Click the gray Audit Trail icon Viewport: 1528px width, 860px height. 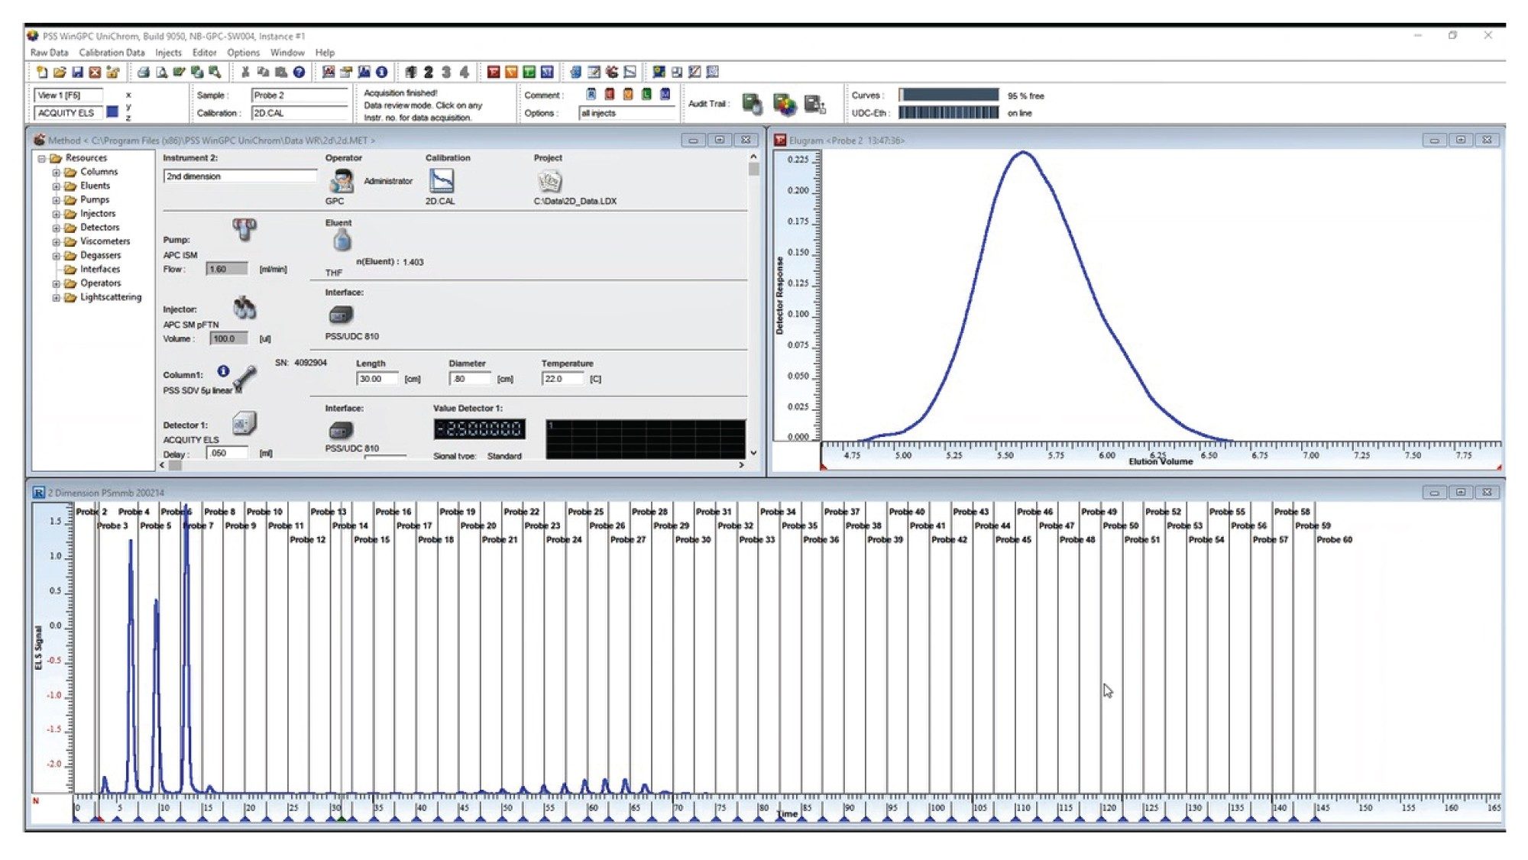pos(815,104)
